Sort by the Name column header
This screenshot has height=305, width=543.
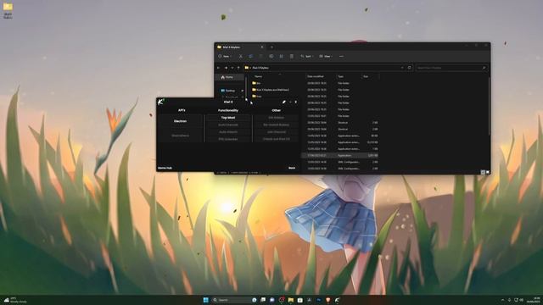pos(258,76)
